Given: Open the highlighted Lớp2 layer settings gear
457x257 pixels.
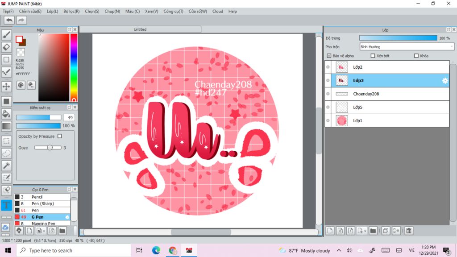Looking at the screenshot, I should (445, 80).
